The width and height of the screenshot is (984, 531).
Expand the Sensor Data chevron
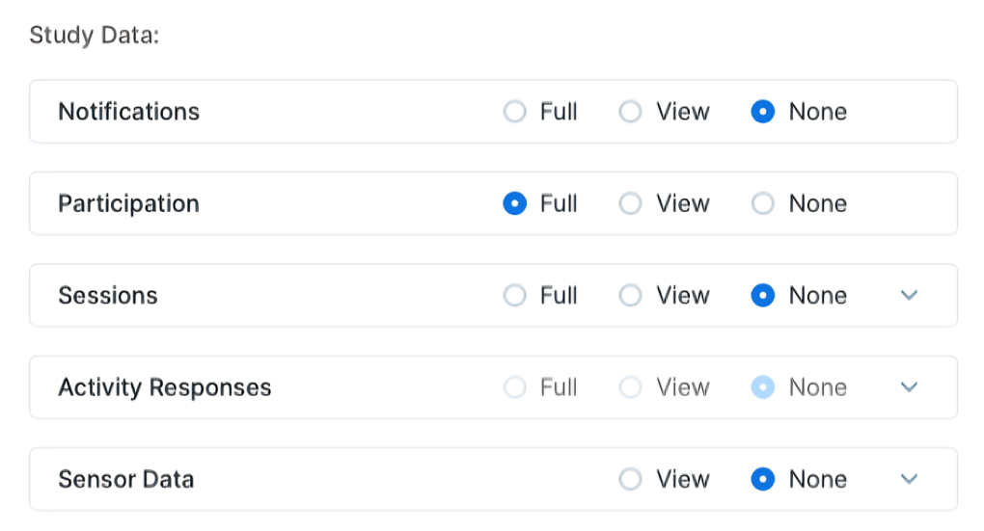click(908, 479)
